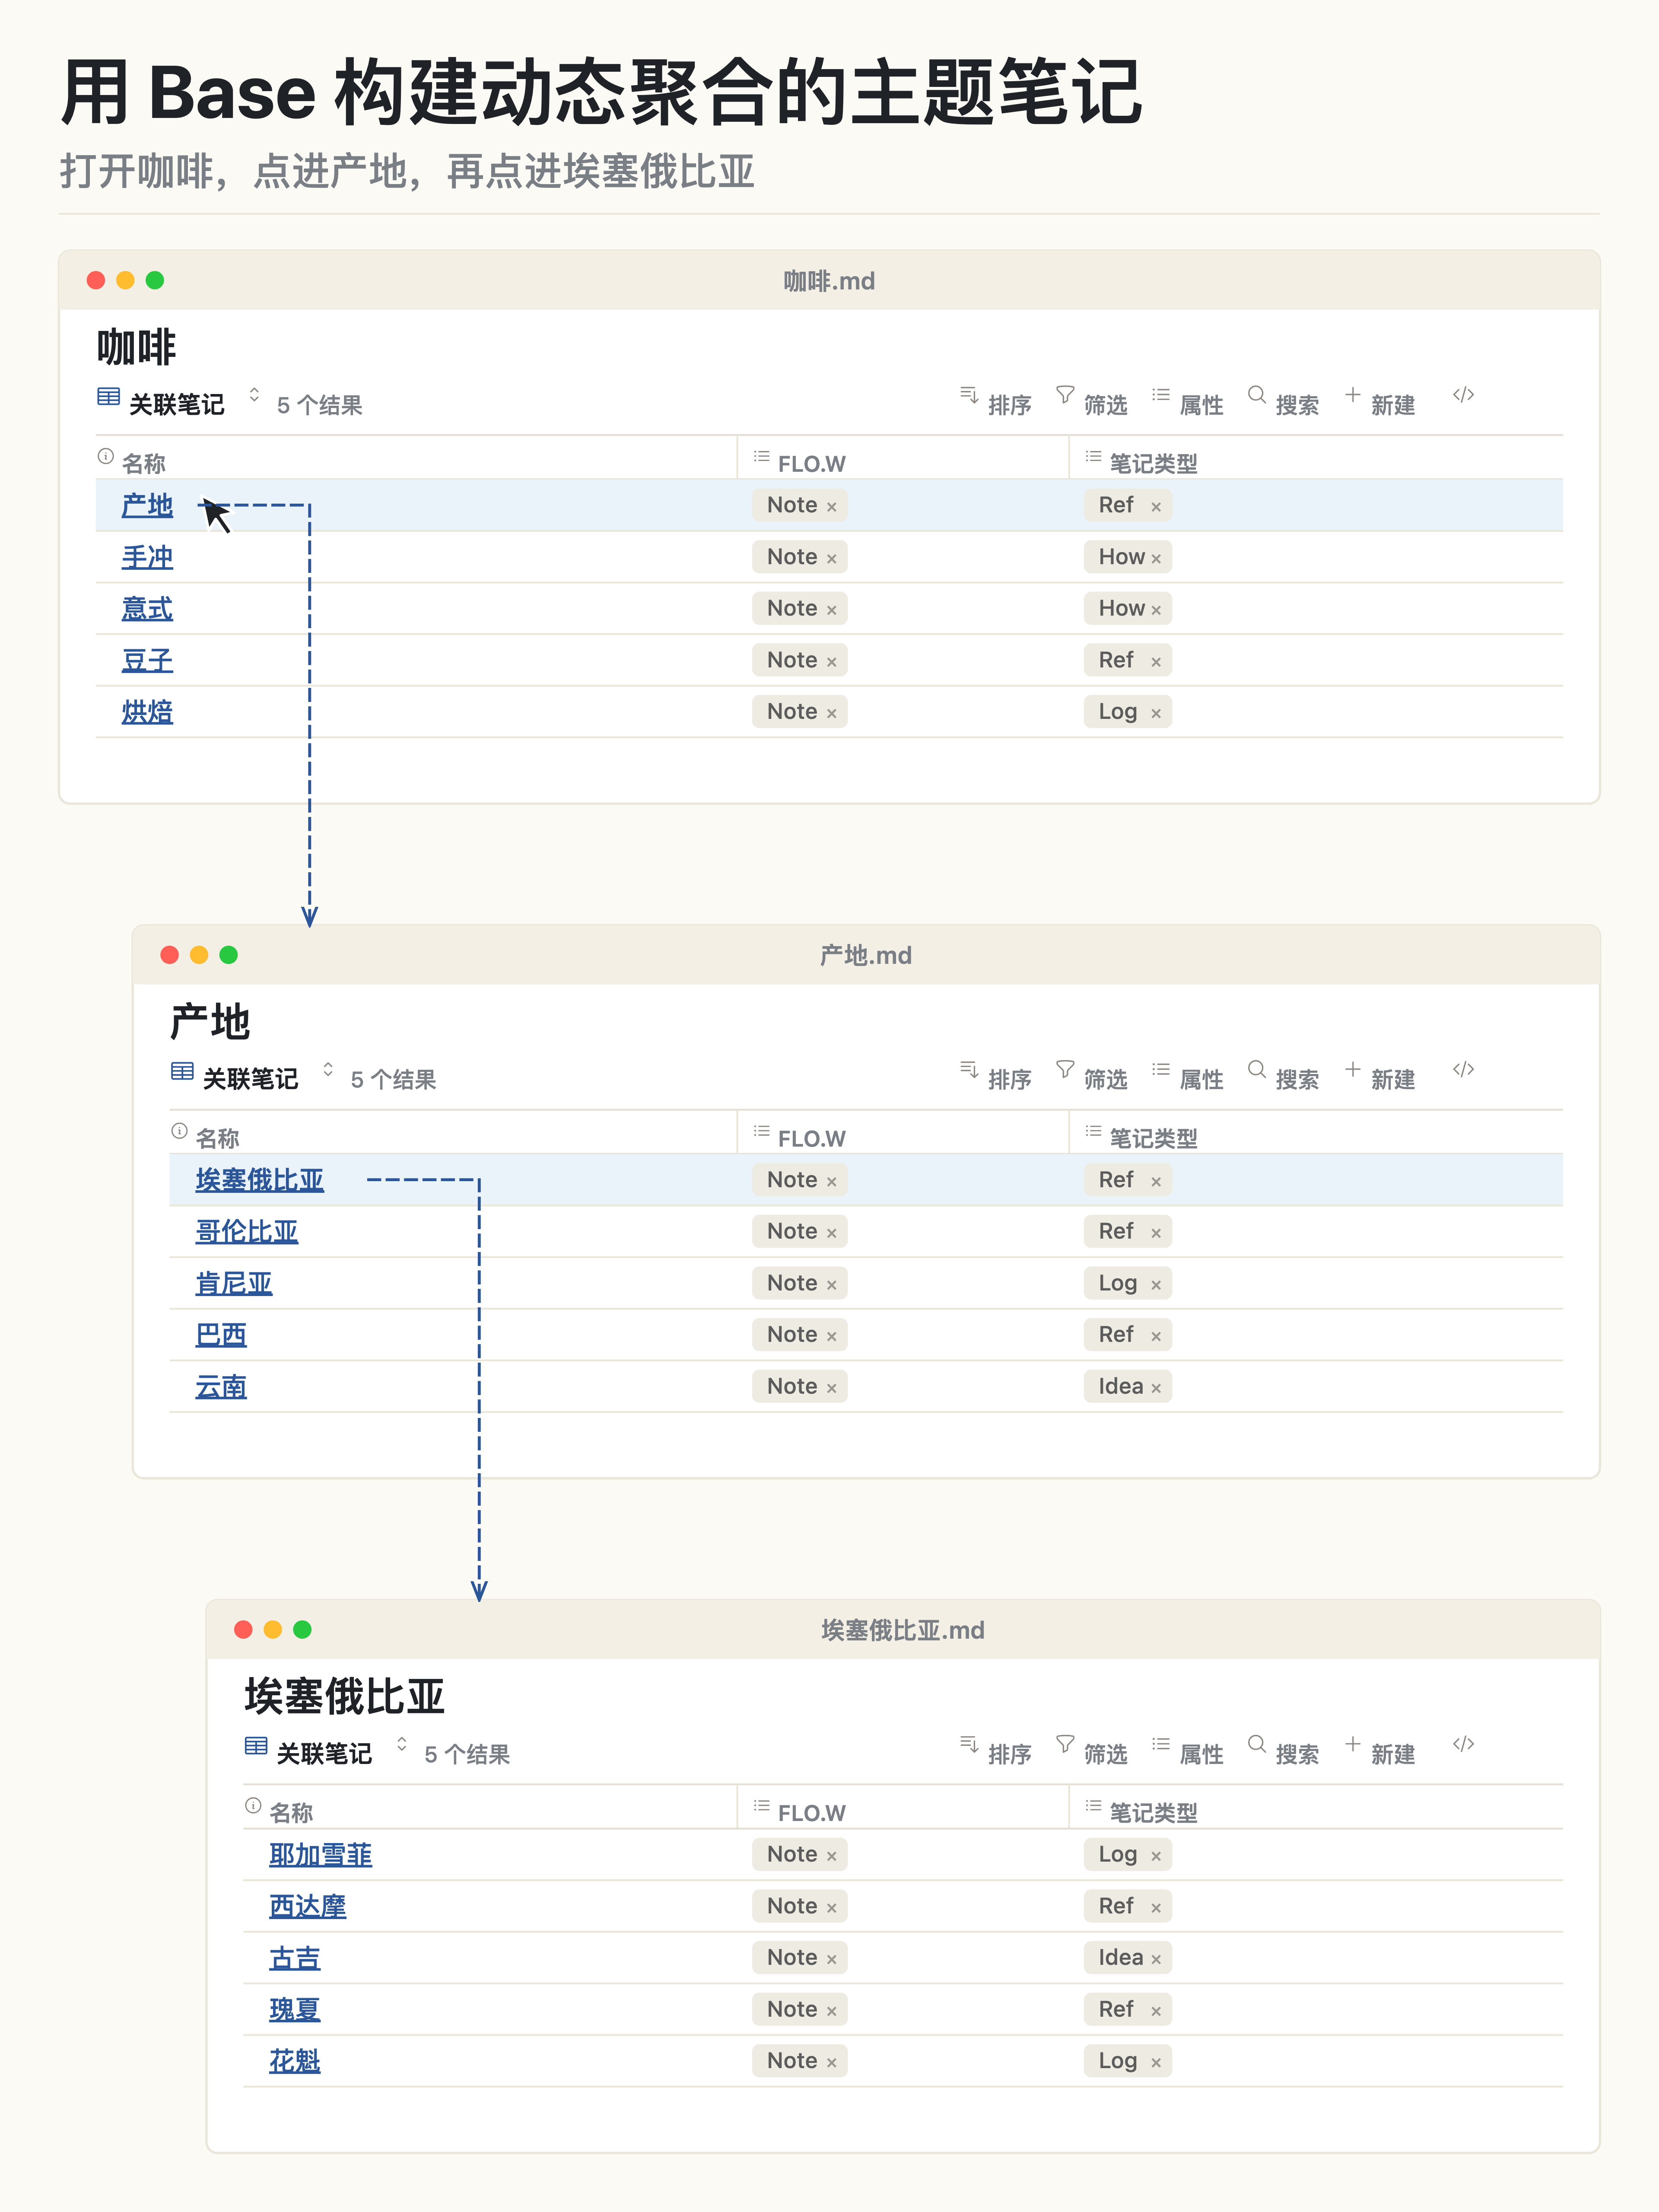Click properties icon in 埃塞俄比亚.md window
1659x2212 pixels.
click(x=1160, y=1744)
